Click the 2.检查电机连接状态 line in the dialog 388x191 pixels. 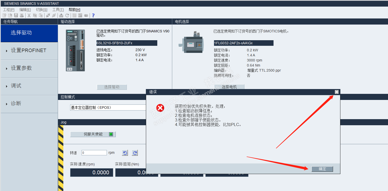pyautogui.click(x=194, y=116)
